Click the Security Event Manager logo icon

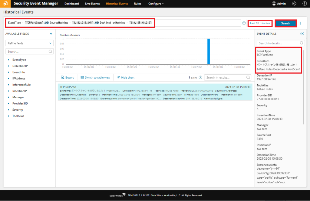pos(5,4)
